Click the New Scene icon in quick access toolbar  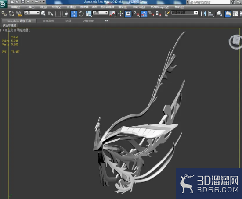tap(12, 2)
